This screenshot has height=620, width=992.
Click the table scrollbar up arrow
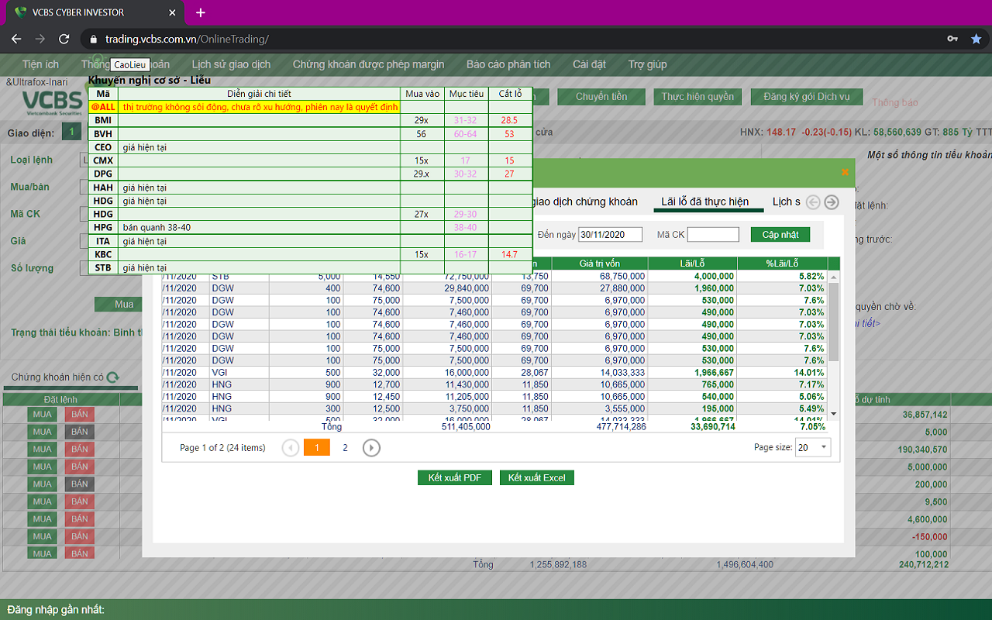coord(834,277)
